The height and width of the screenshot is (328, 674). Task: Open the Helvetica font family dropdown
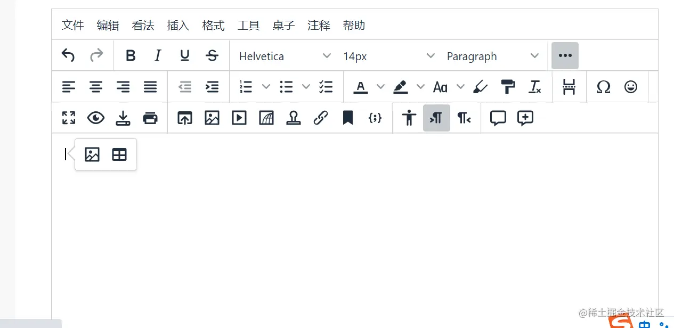tap(282, 56)
